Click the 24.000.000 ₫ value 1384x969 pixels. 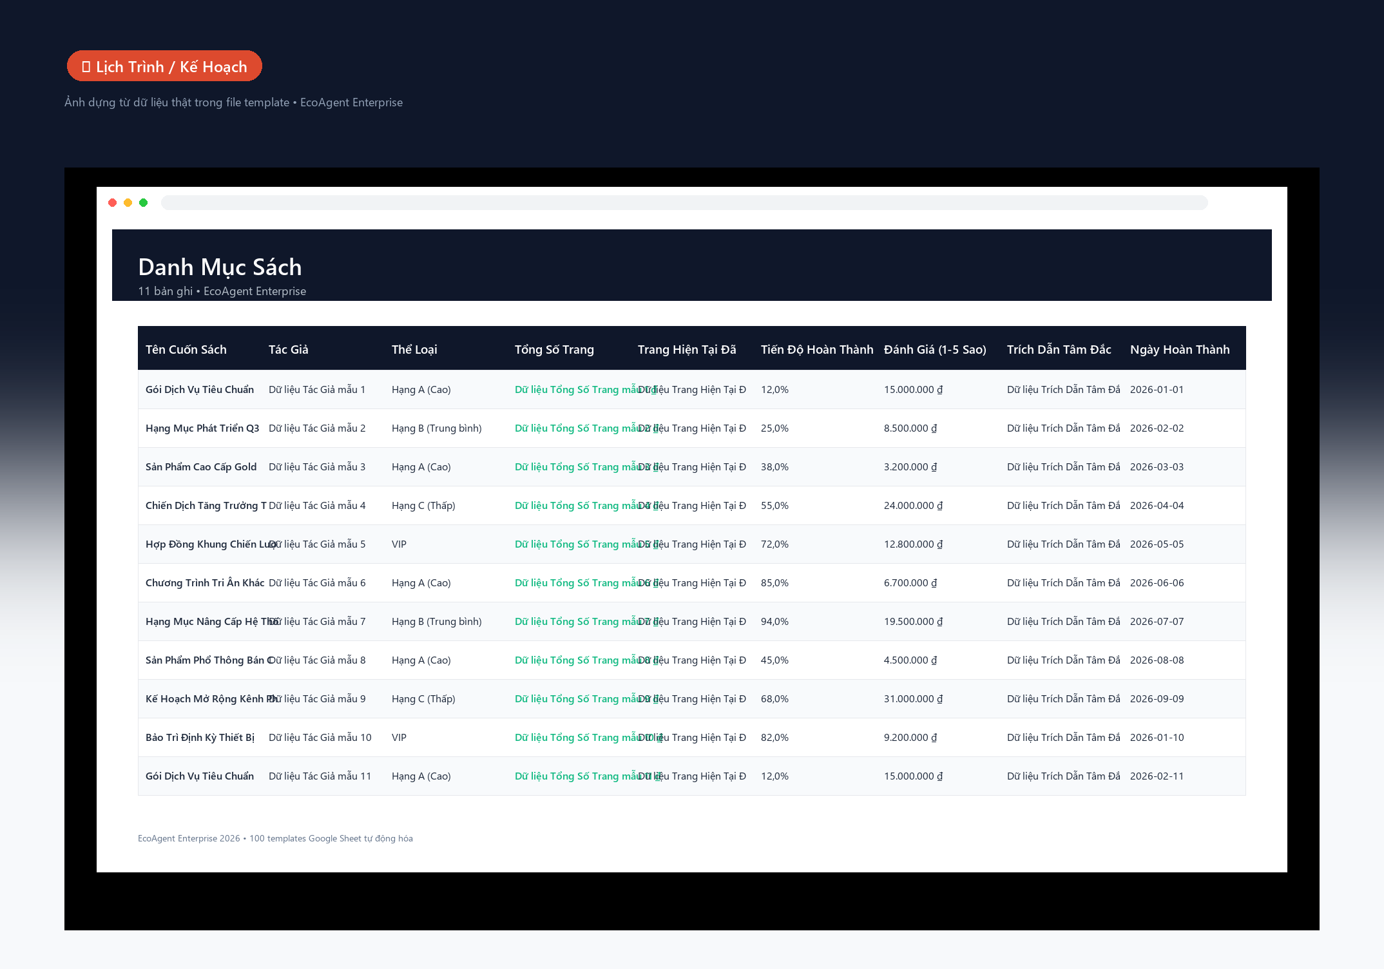point(913,505)
